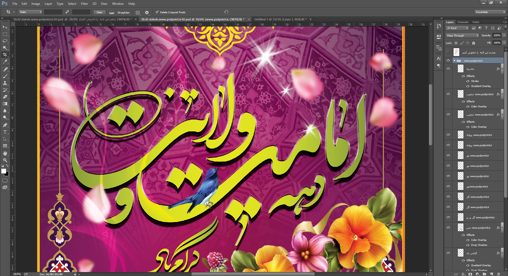The width and height of the screenshot is (508, 276).
Task: Select the Eraser tool
Action: click(x=5, y=97)
